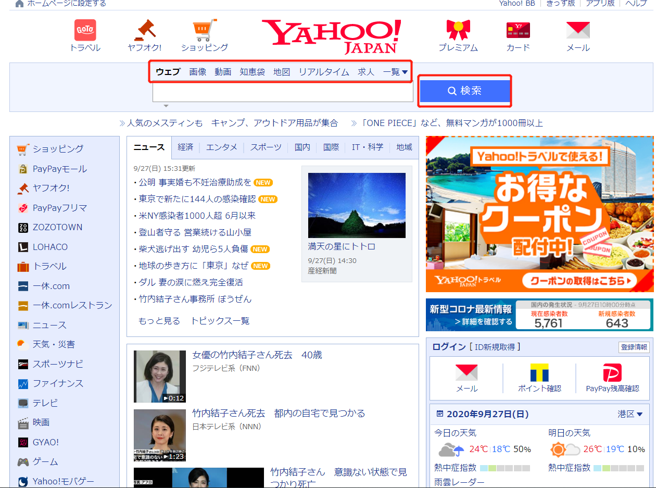Play the 1:23 video thumbnail
The image size is (656, 488).
coord(160,435)
